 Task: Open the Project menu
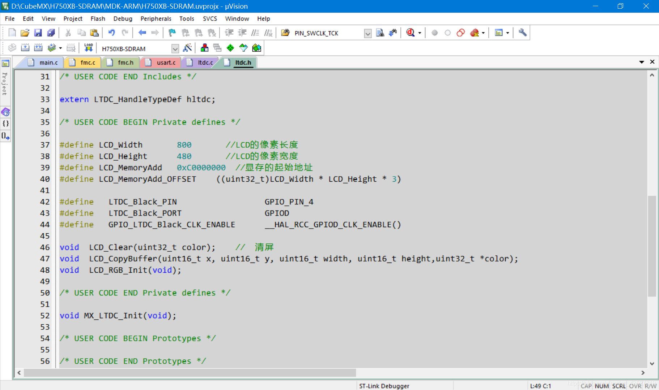click(73, 19)
